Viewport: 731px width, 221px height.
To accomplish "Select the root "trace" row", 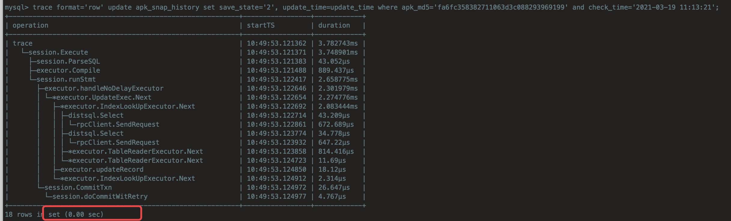I will 23,44.
